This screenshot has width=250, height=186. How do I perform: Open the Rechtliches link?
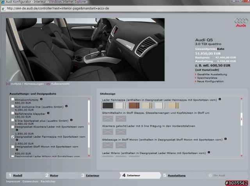point(48,181)
